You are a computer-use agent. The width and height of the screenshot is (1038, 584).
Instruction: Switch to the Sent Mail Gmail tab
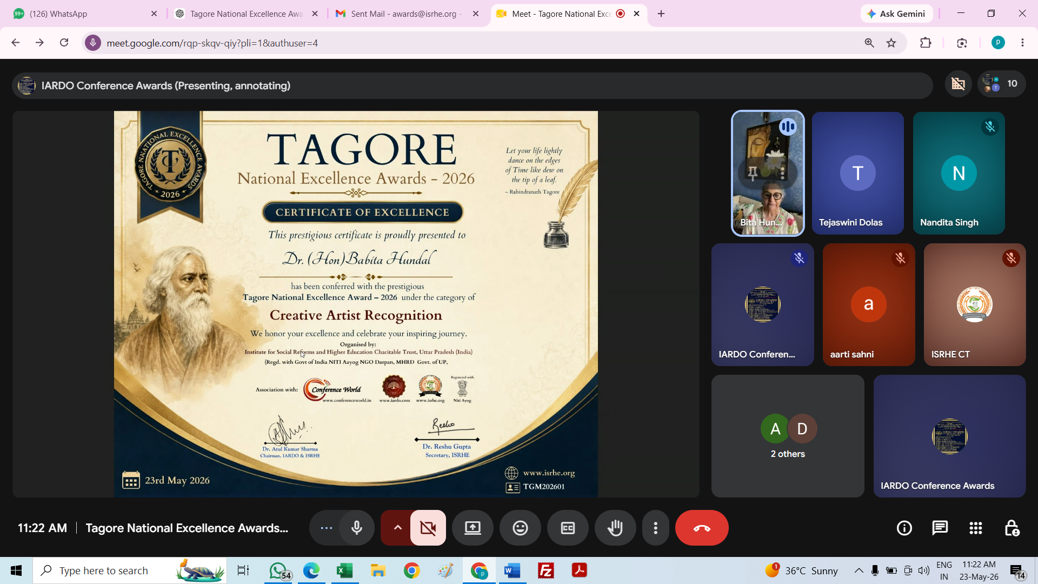(x=407, y=14)
